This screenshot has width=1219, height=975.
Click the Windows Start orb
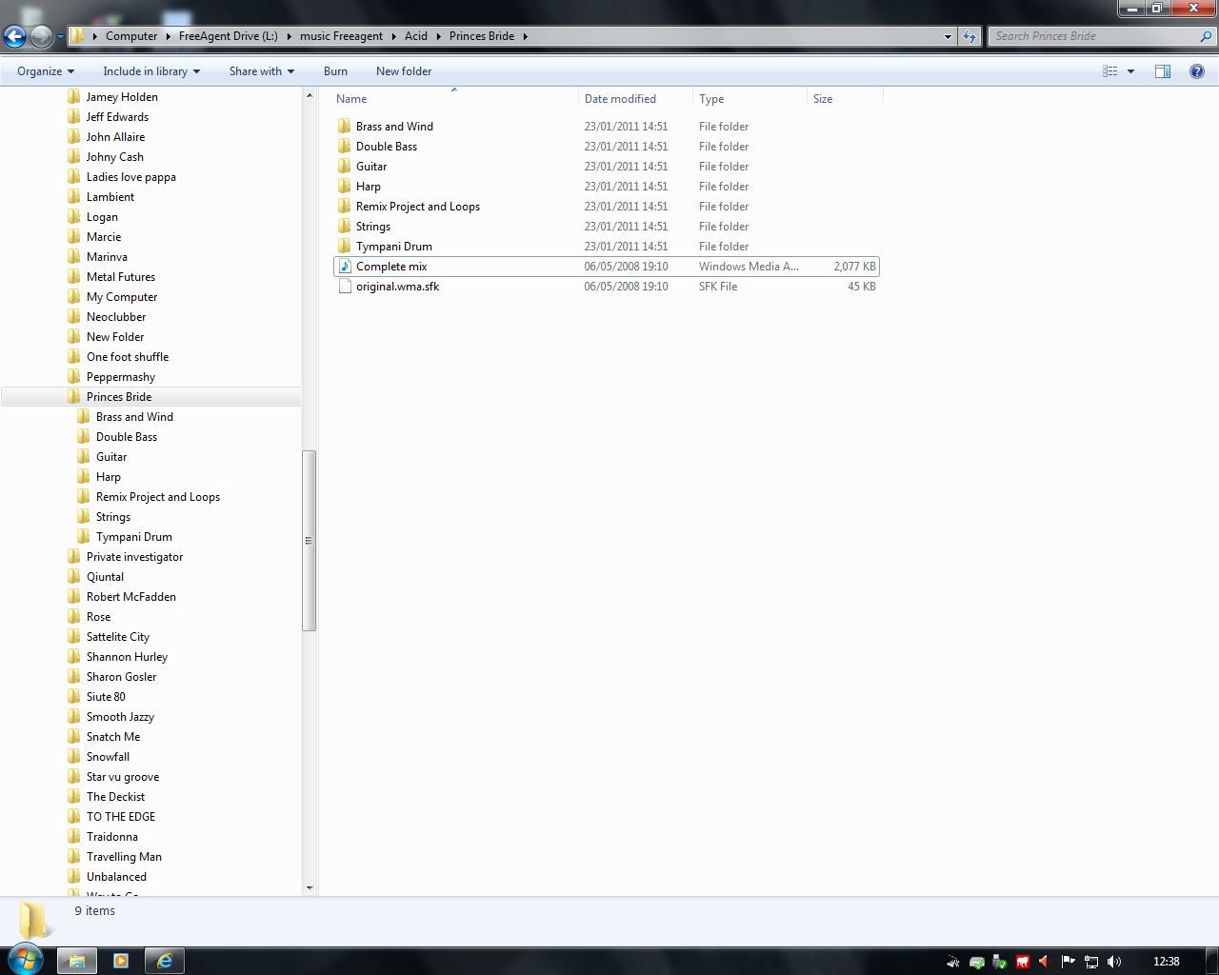pyautogui.click(x=25, y=960)
